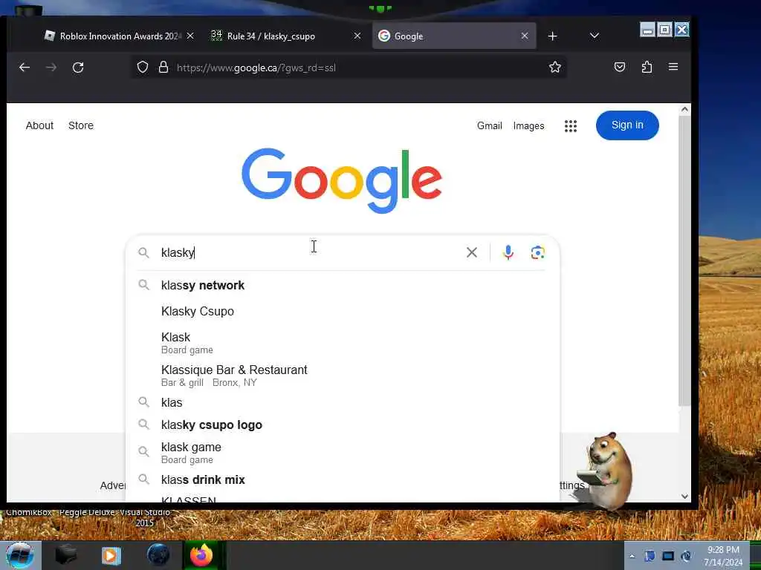
Task: Select the 'klass drink mix' suggestion
Action: point(342,479)
